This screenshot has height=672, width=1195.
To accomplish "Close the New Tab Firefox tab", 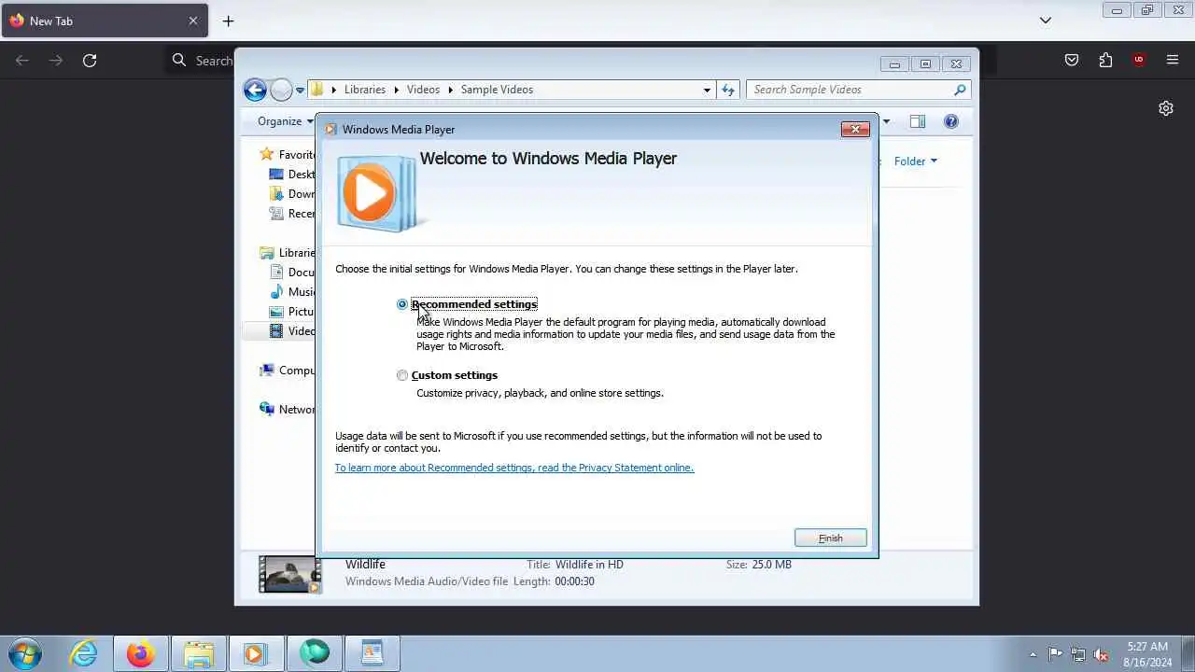I will [x=193, y=21].
